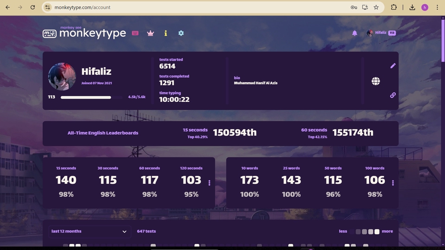The width and height of the screenshot is (445, 250).
Task: Open the last 12 months dropdown
Action: [89, 231]
